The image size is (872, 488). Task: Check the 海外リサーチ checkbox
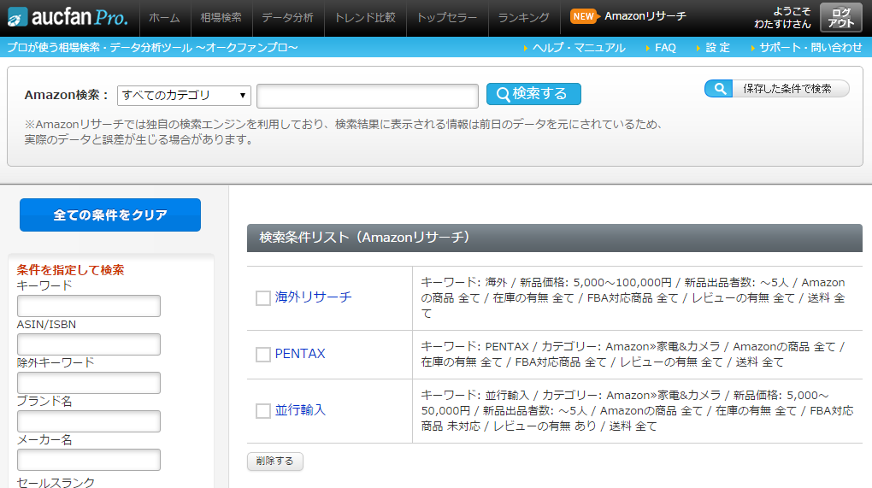click(263, 298)
